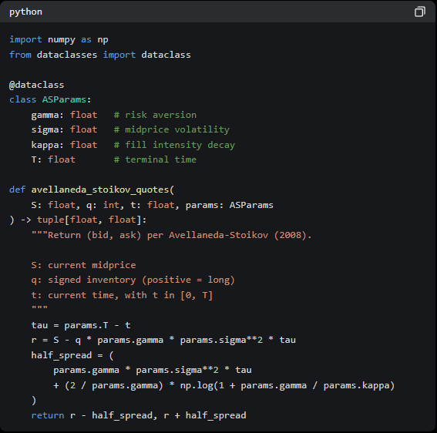Click 'from dataclasses import dataclass' line
This screenshot has width=437, height=433.
click(x=100, y=55)
